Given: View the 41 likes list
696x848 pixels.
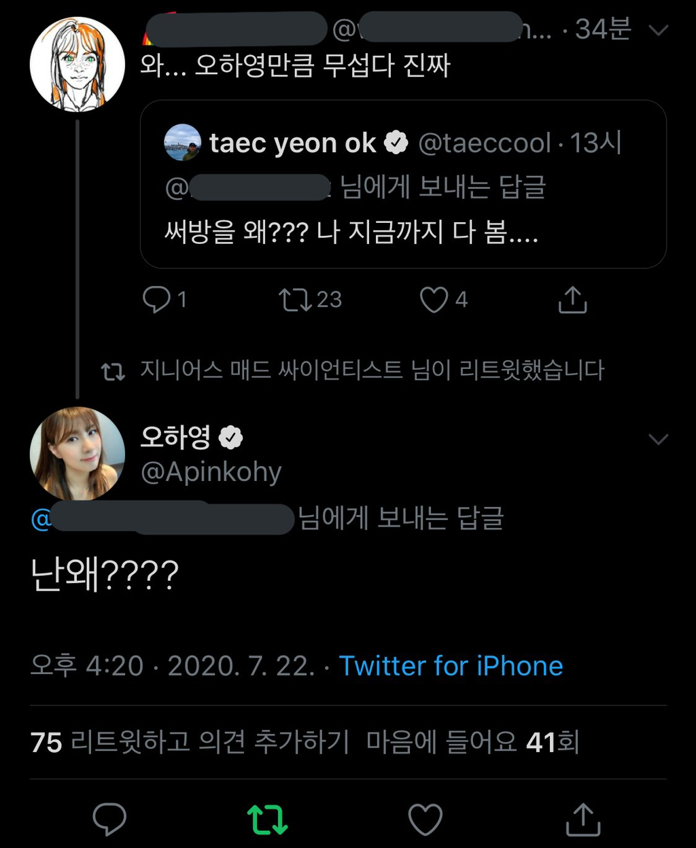Looking at the screenshot, I should pos(472,742).
